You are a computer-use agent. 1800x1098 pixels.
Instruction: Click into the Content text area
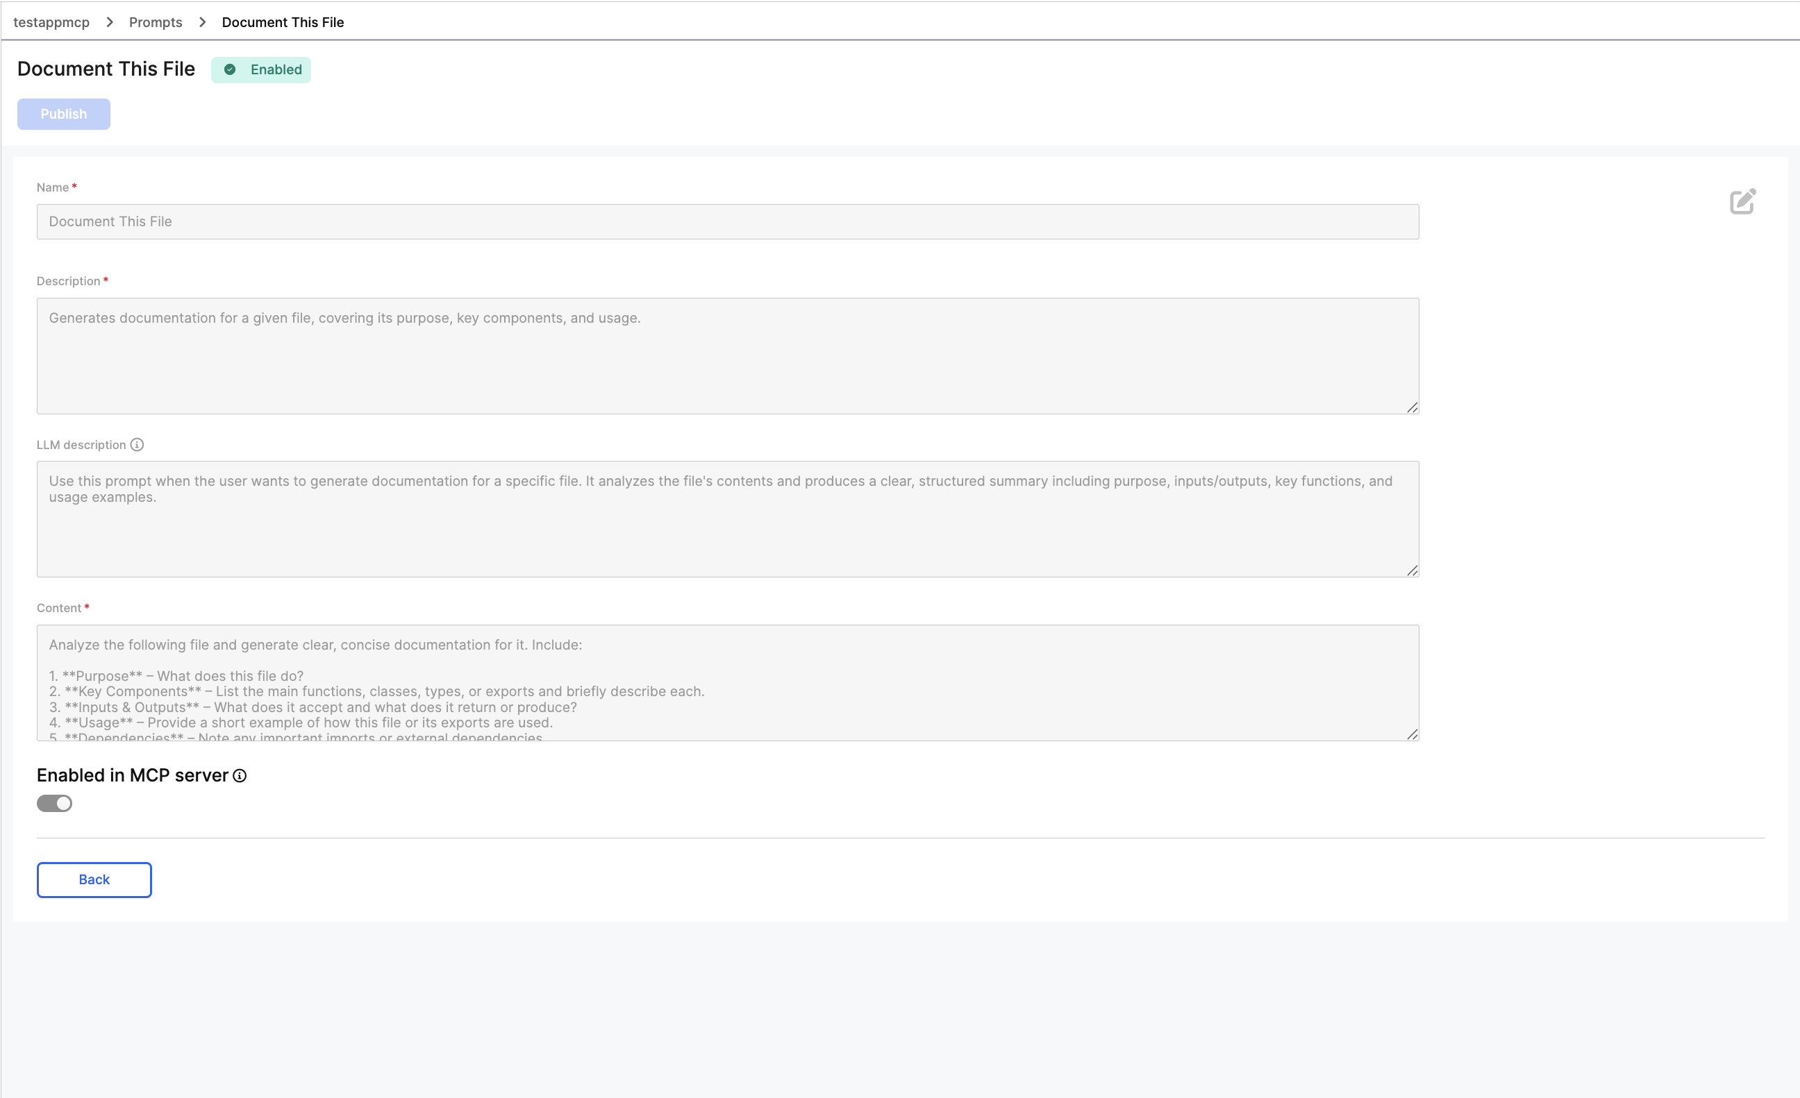tap(728, 682)
